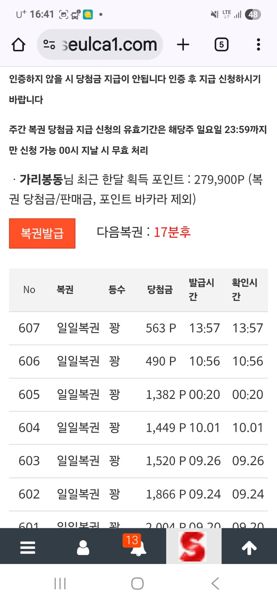The image size is (277, 601).
Task: Open notifications bell with 13 badge
Action: pos(138,548)
